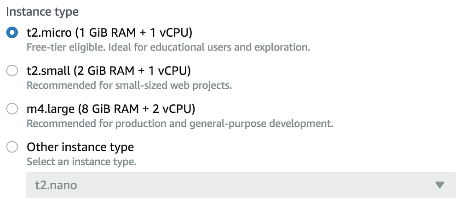Click the Free-tier eligible description text

click(x=168, y=47)
